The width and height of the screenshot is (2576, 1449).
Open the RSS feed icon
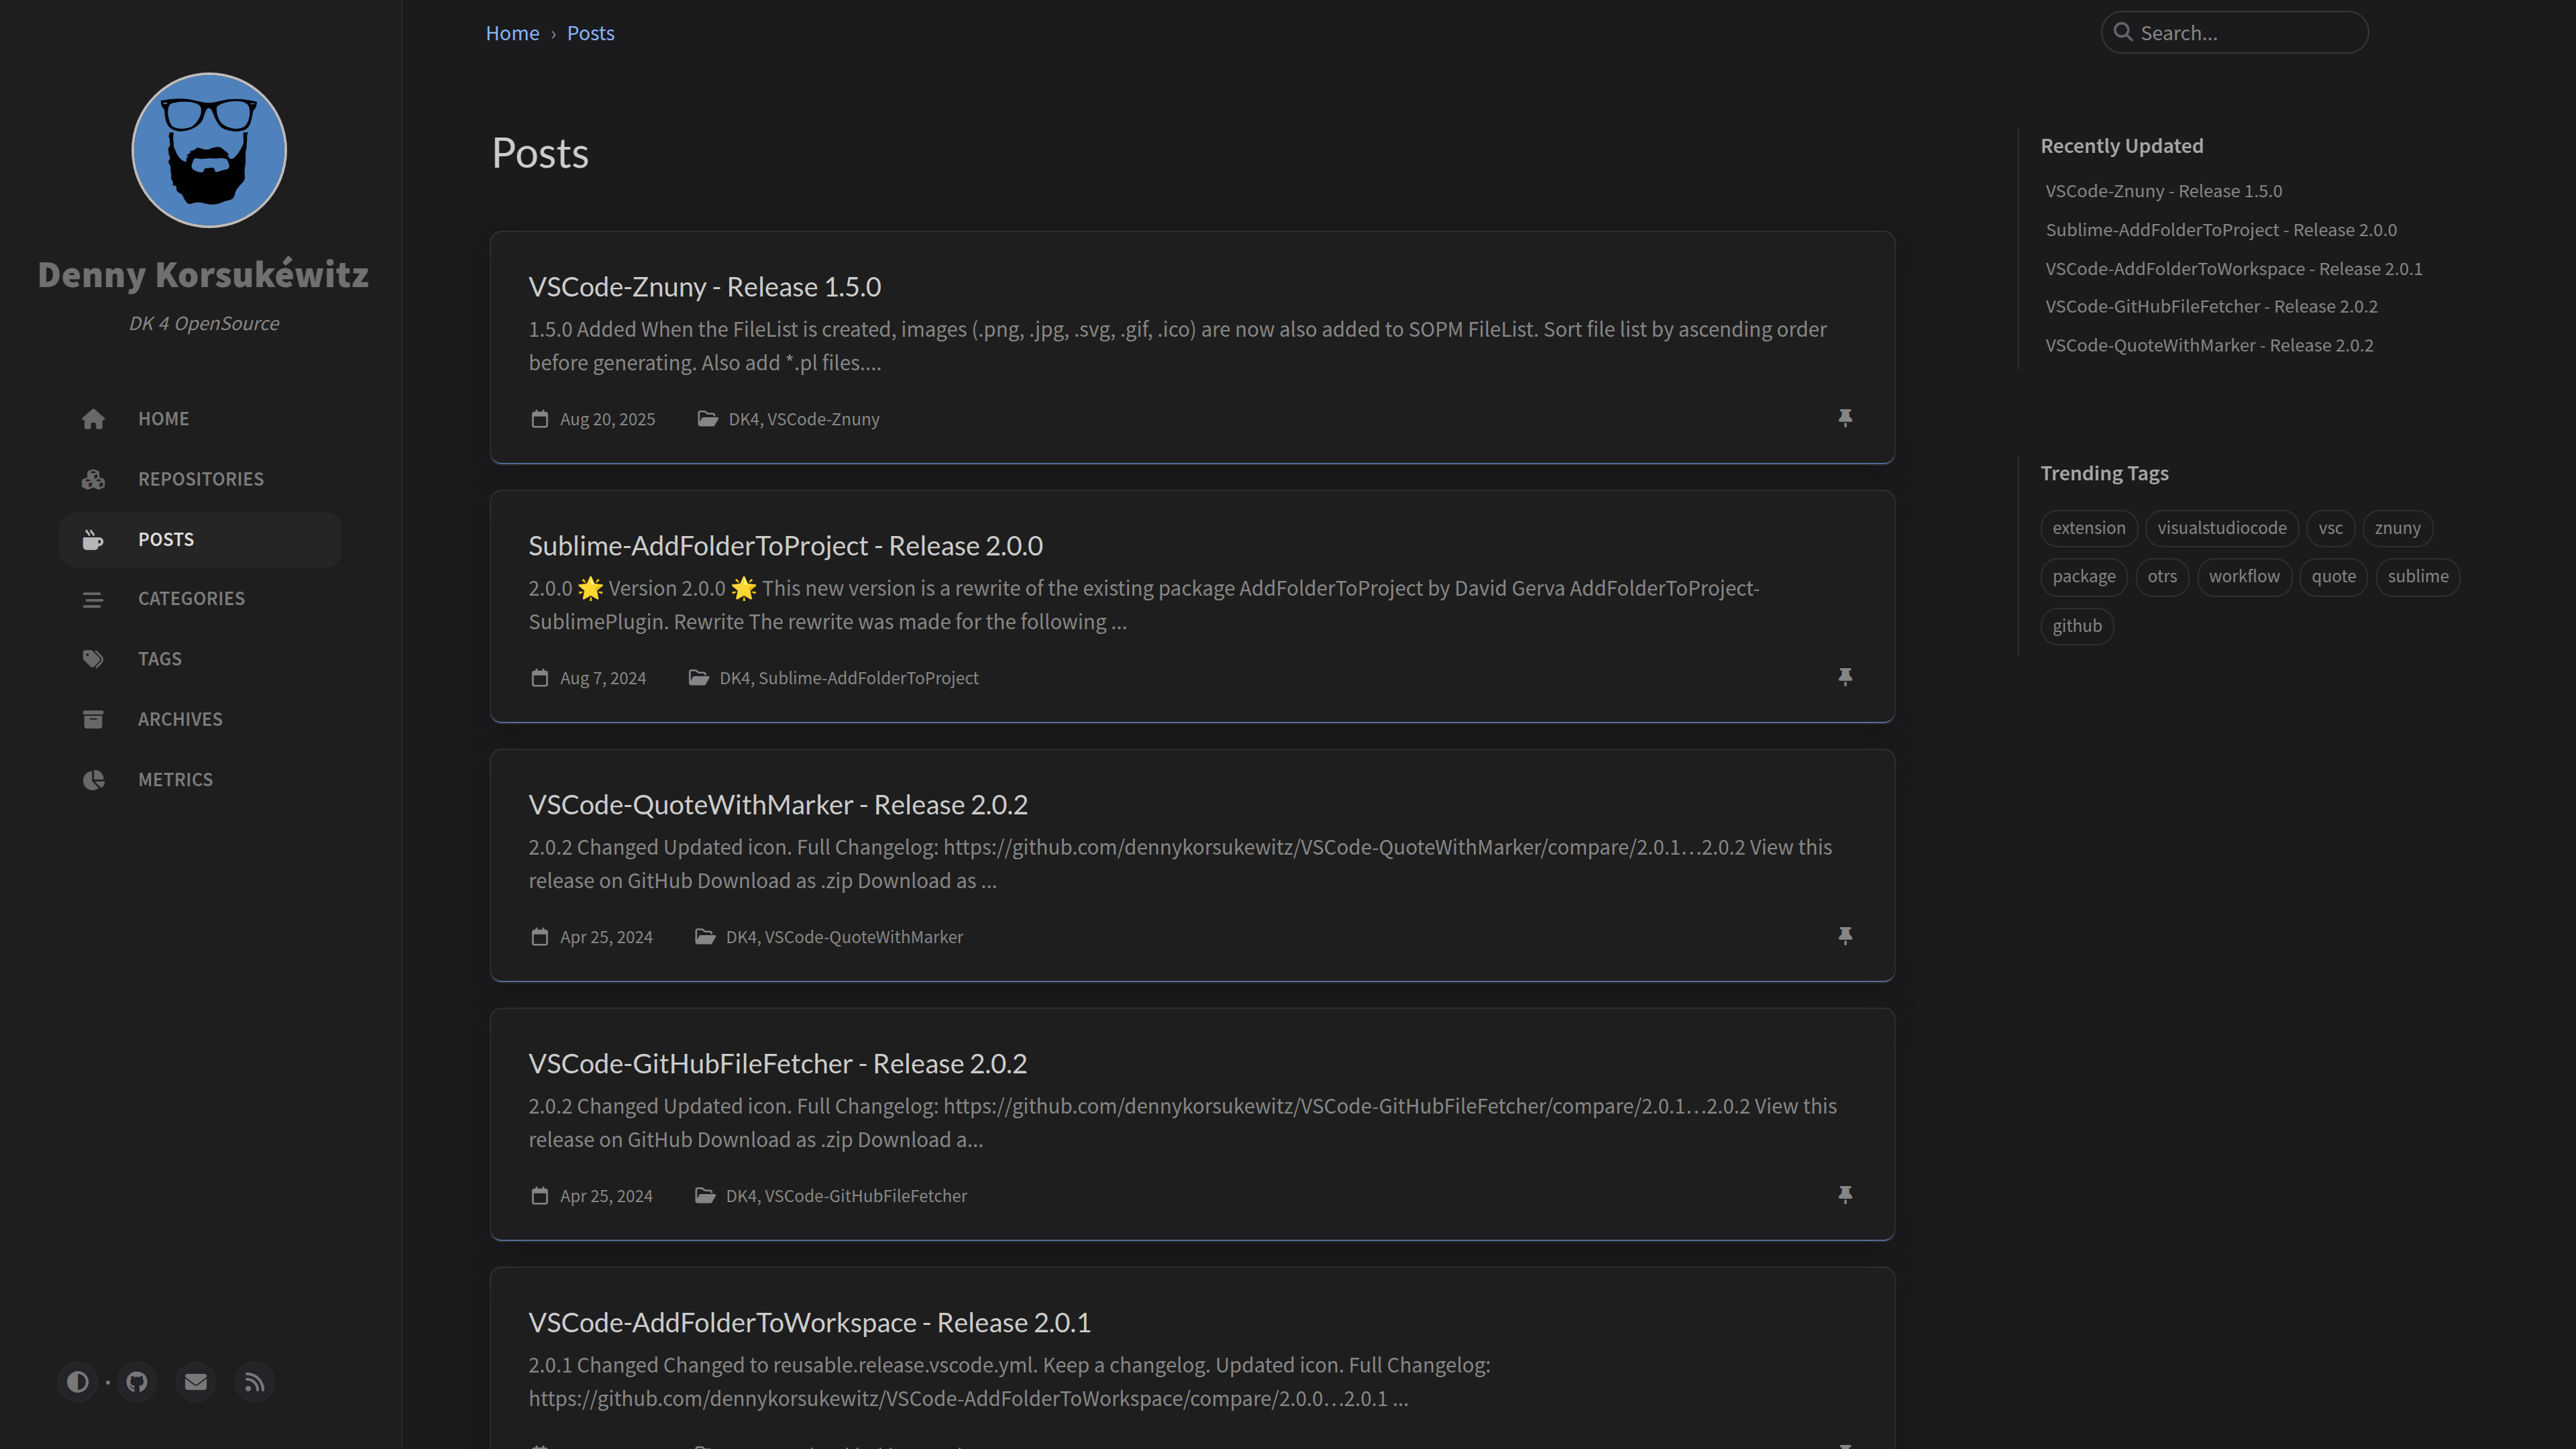pyautogui.click(x=255, y=1381)
